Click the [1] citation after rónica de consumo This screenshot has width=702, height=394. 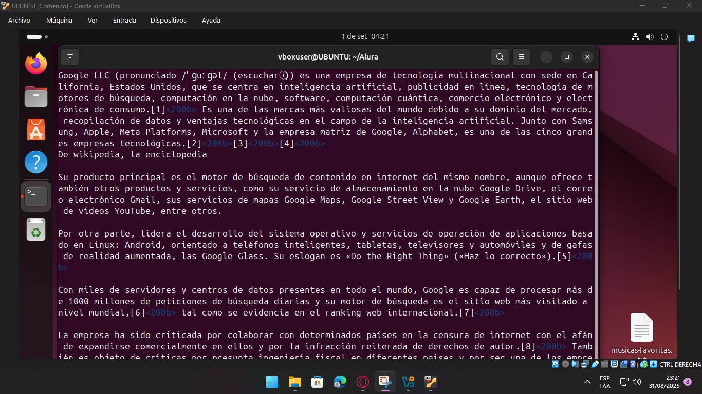tap(158, 109)
